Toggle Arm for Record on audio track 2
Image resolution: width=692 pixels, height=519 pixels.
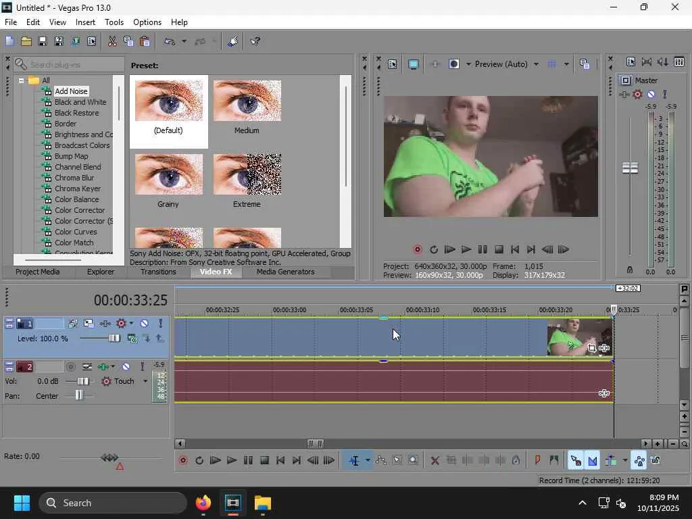pos(71,366)
